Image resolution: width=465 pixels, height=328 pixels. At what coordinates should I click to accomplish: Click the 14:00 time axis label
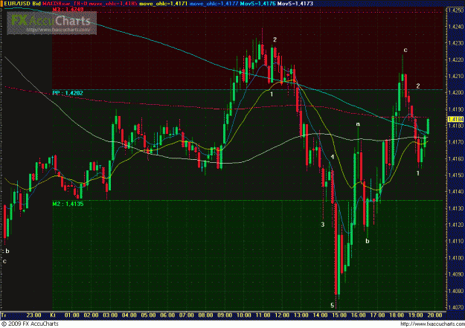click(x=320, y=315)
